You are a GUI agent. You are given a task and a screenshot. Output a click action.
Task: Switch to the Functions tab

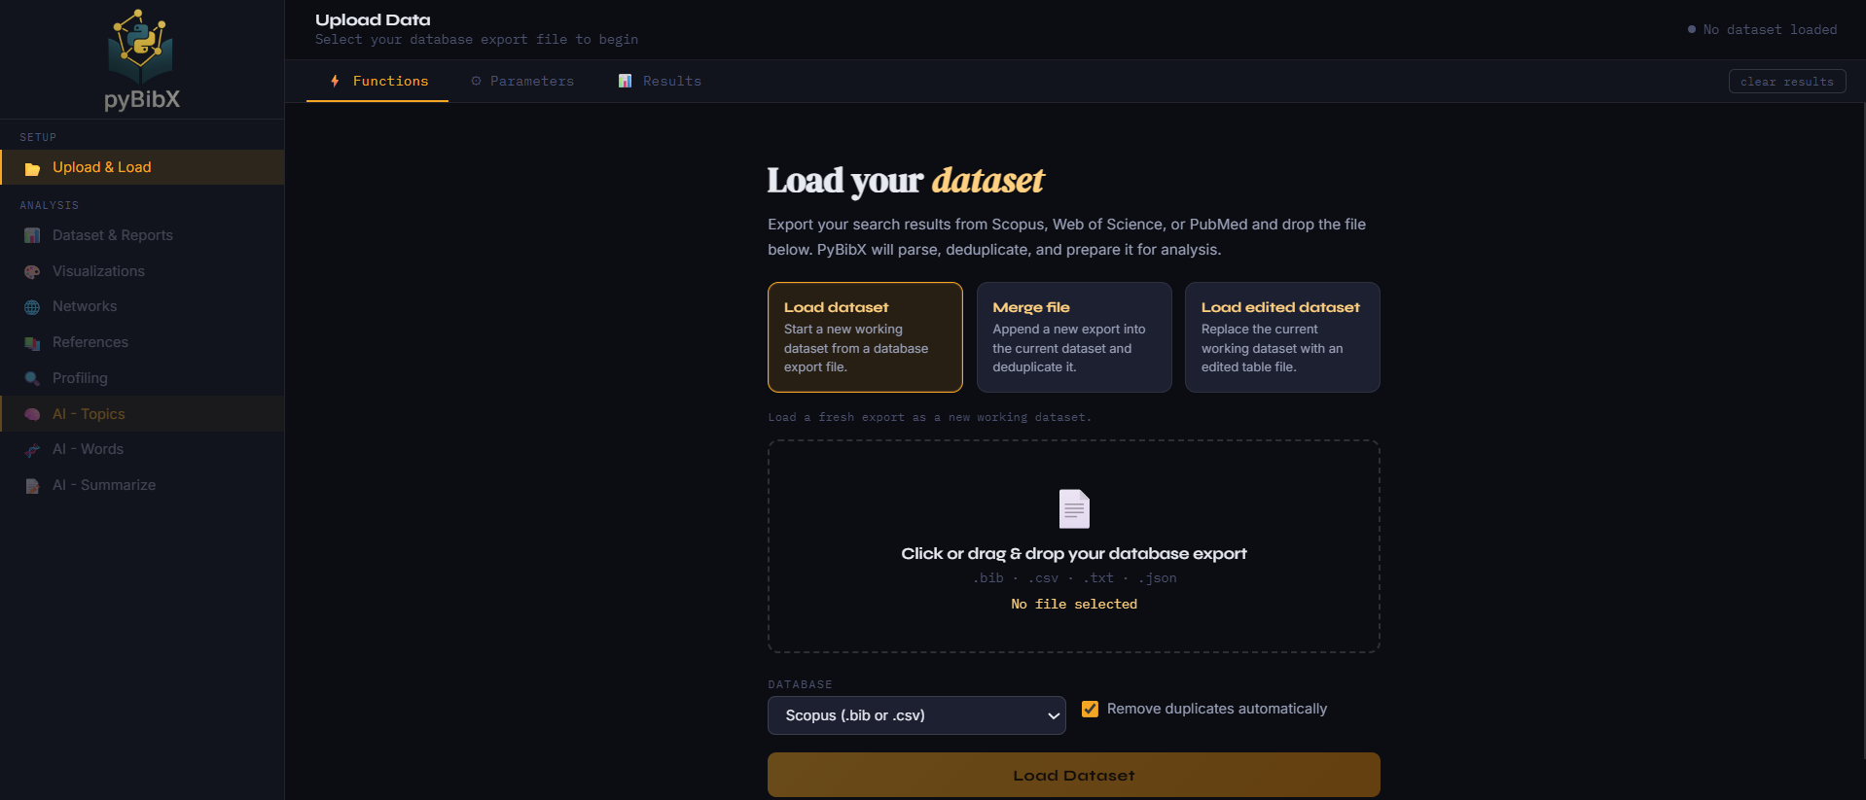click(x=377, y=81)
